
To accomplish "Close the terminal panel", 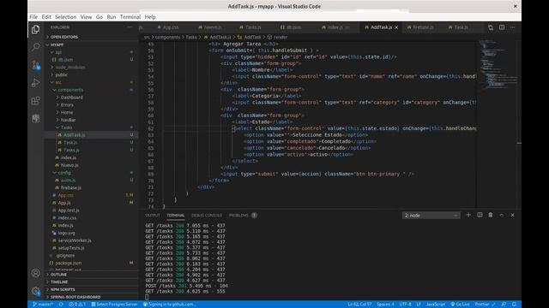I will pyautogui.click(x=513, y=215).
